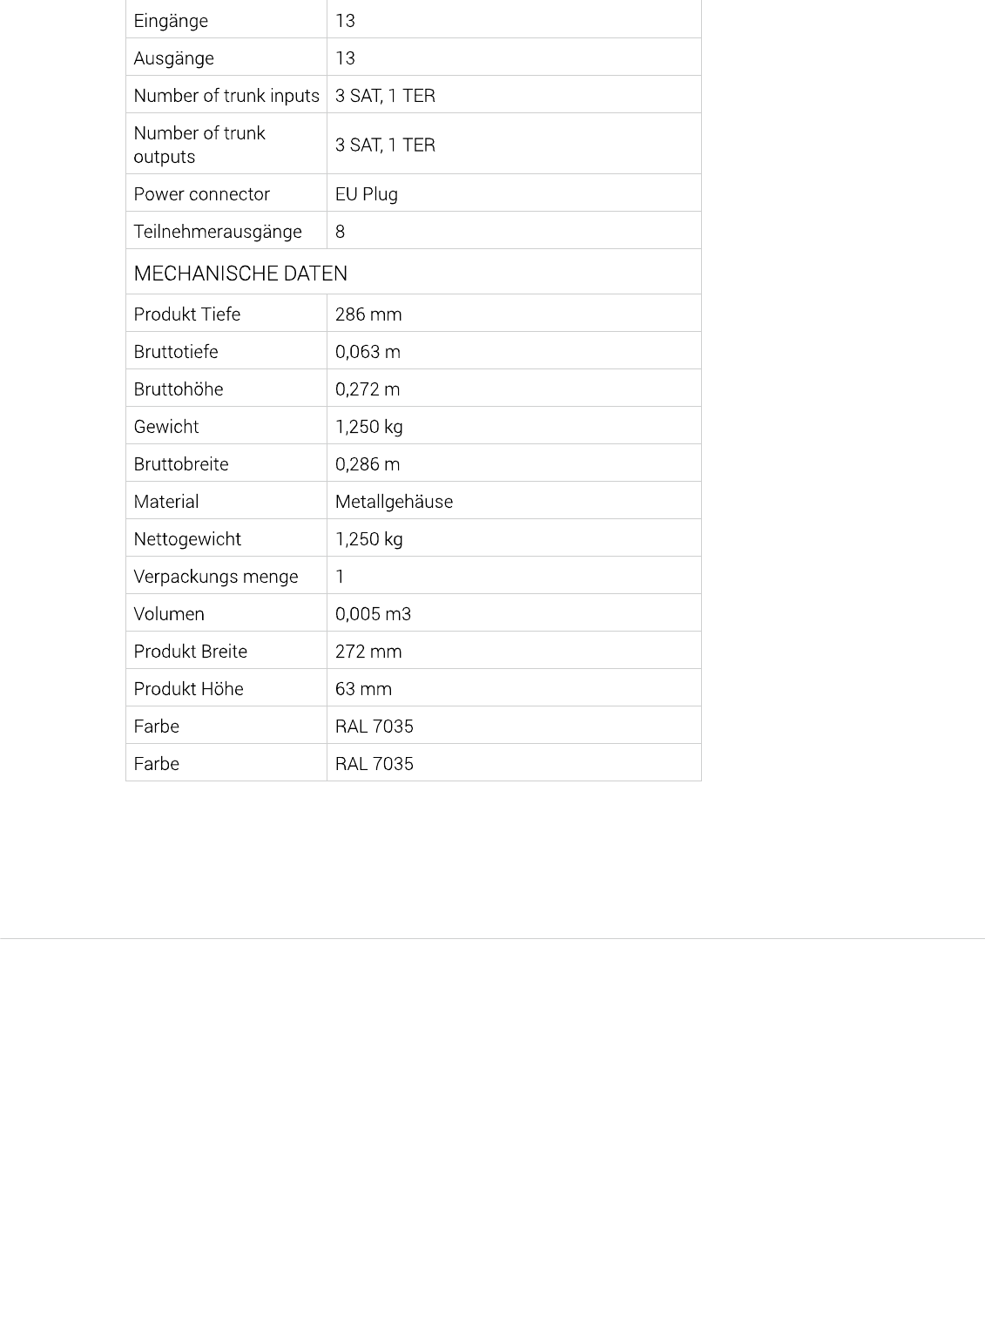Select the Ausgänge row label
The image size is (985, 1318).
[x=173, y=58]
